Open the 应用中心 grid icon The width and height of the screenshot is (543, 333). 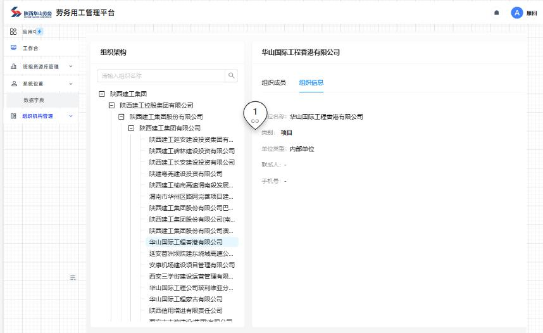coord(13,32)
